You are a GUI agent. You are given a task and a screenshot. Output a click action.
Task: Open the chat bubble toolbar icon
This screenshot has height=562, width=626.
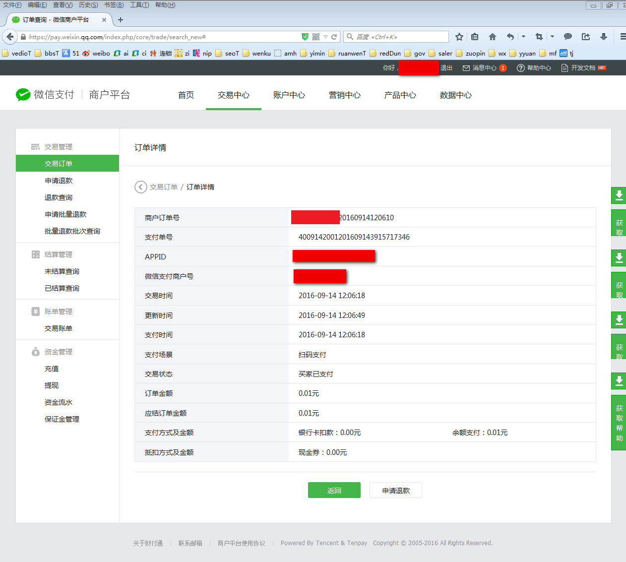(x=568, y=37)
